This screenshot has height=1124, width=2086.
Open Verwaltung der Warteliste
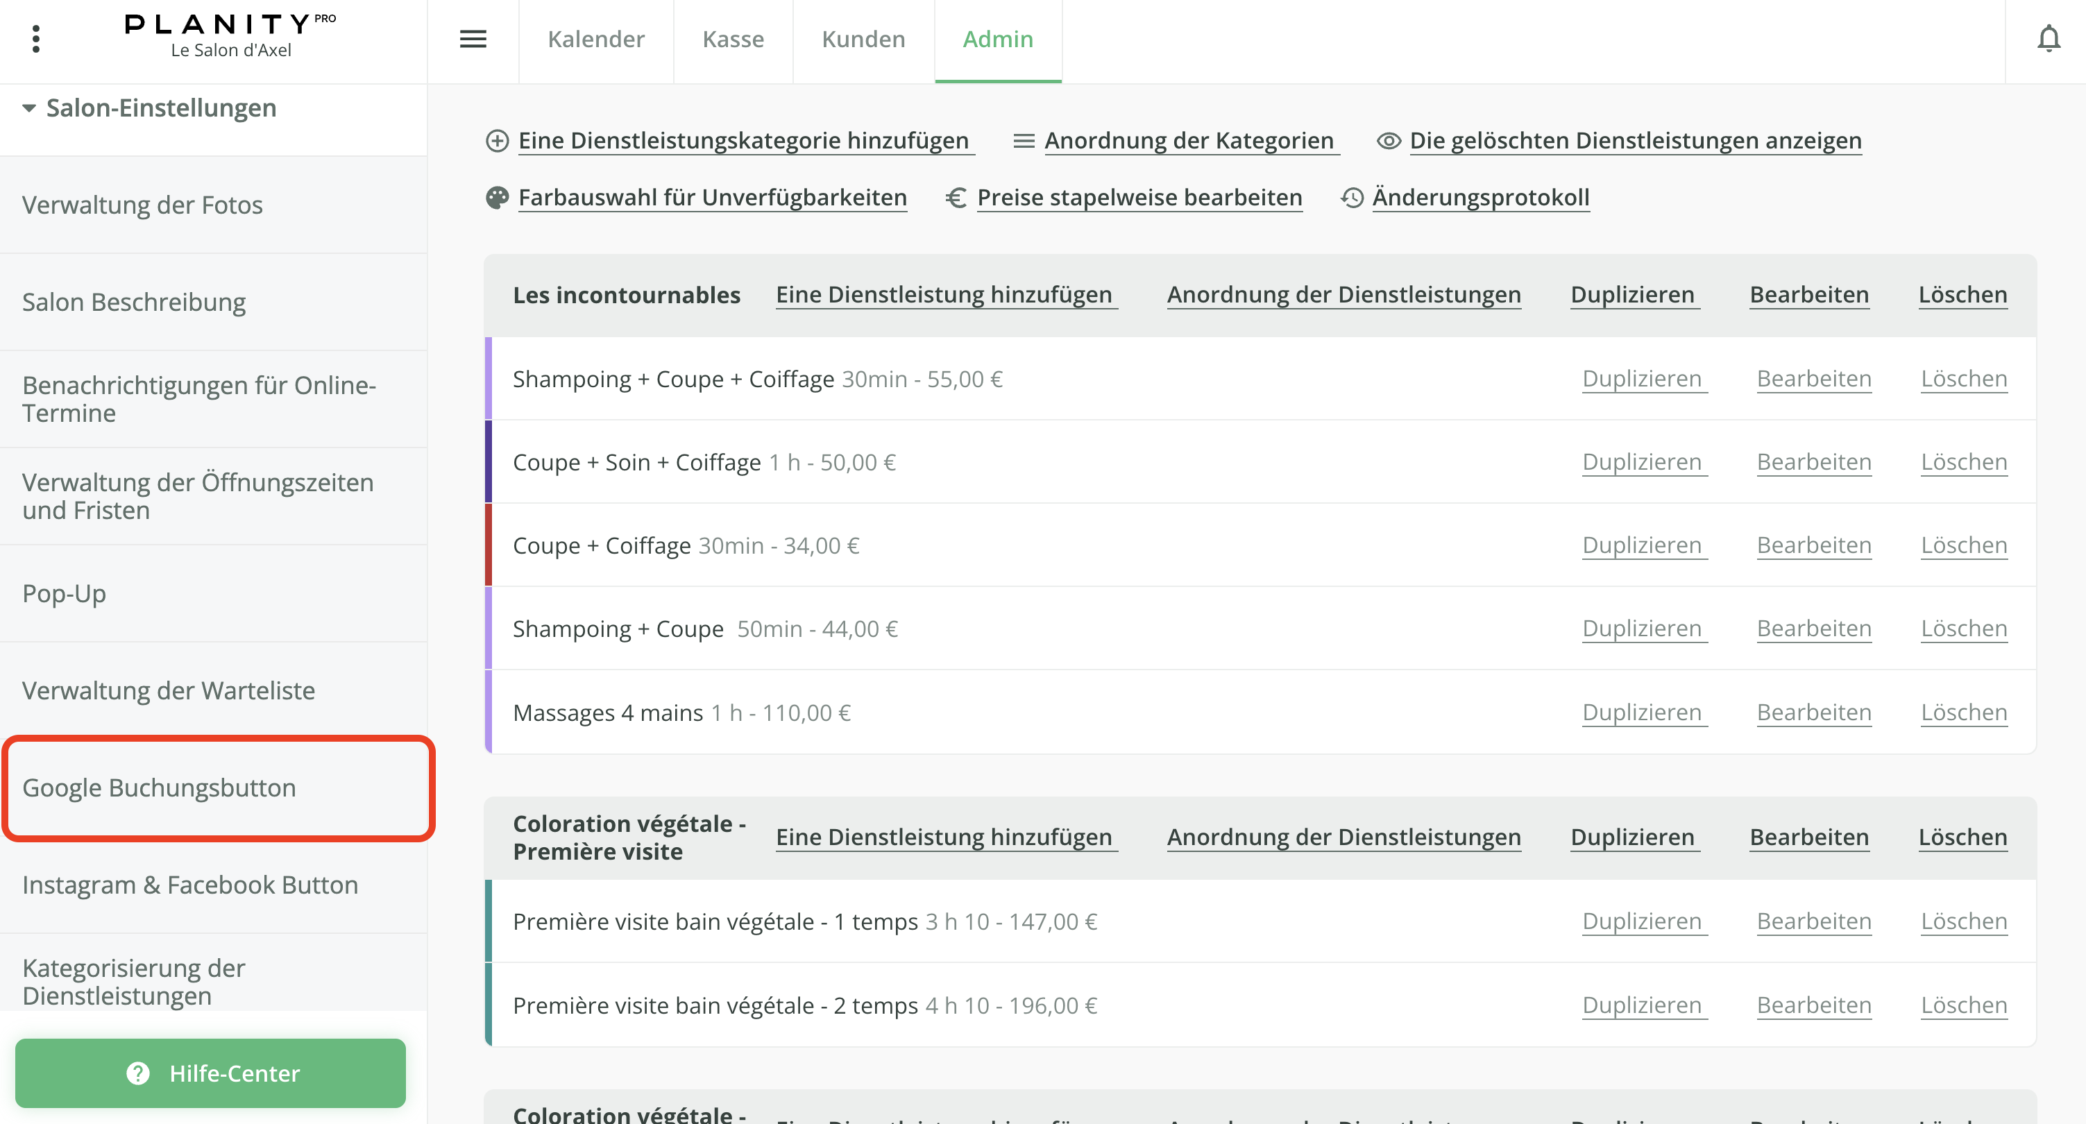(169, 690)
